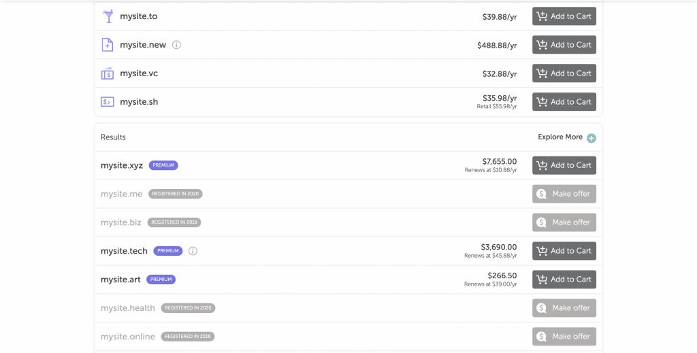Add mysite.vc to cart

click(564, 73)
